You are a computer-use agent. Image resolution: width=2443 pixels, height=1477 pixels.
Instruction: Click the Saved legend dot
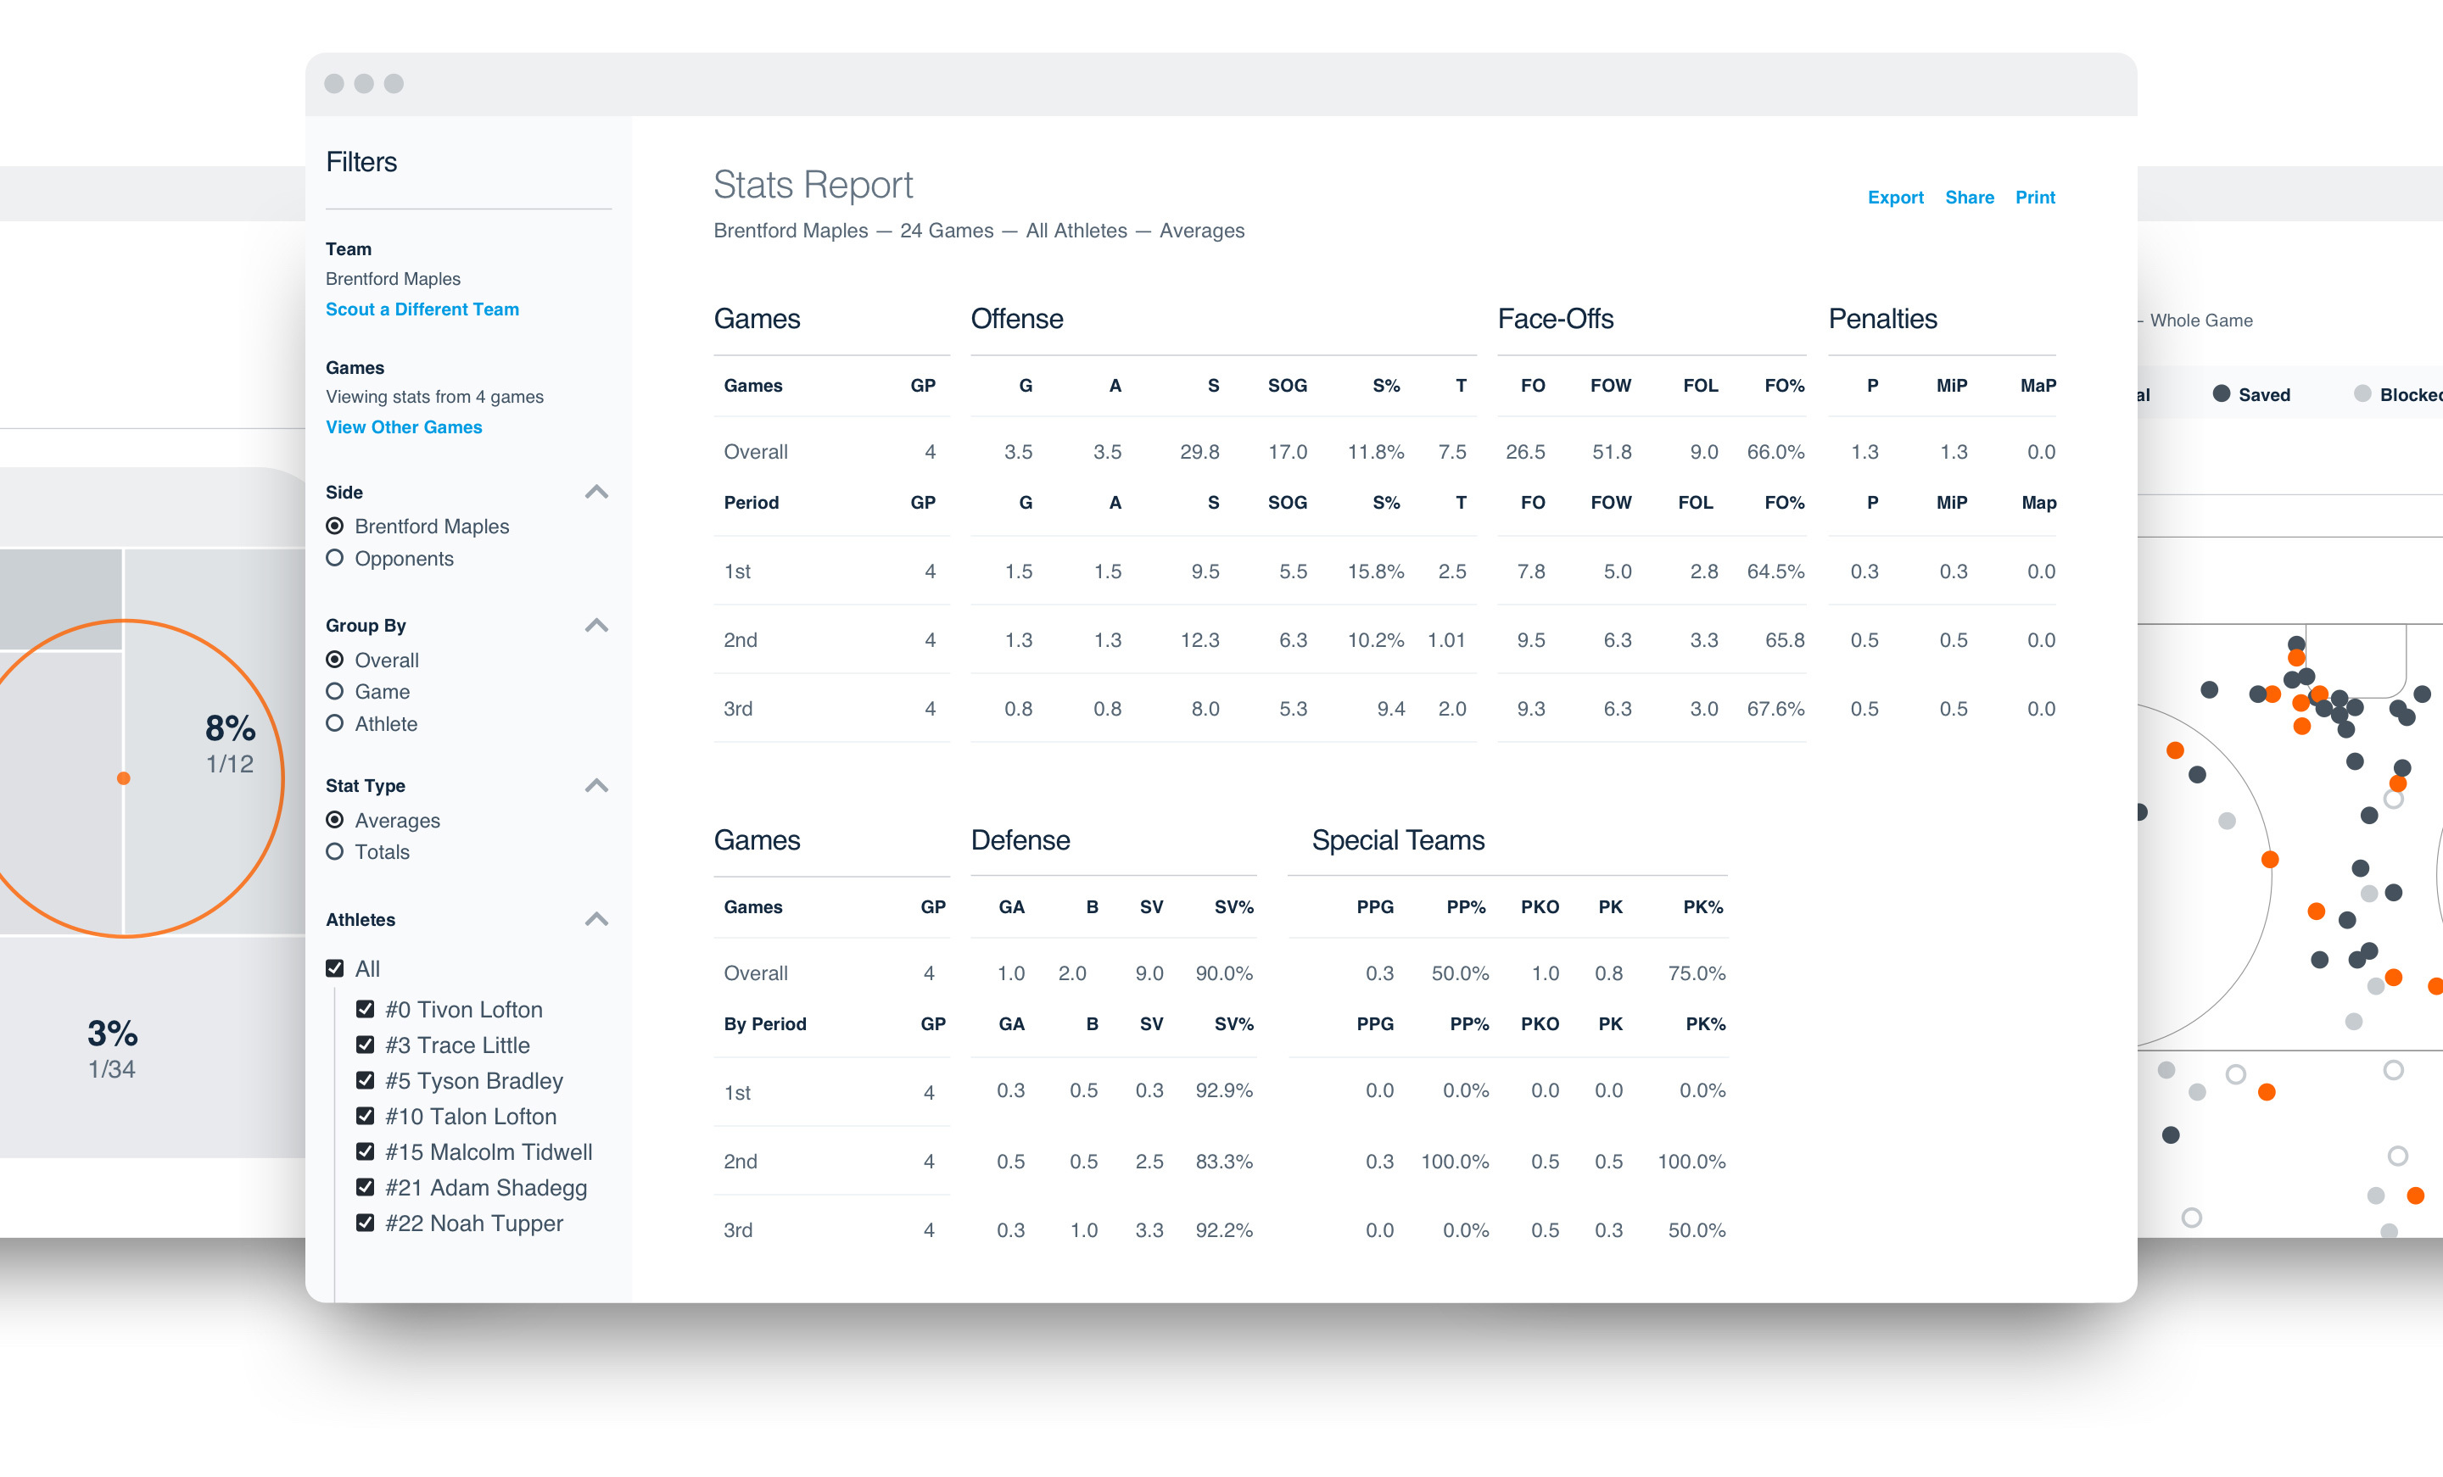pos(2221,393)
